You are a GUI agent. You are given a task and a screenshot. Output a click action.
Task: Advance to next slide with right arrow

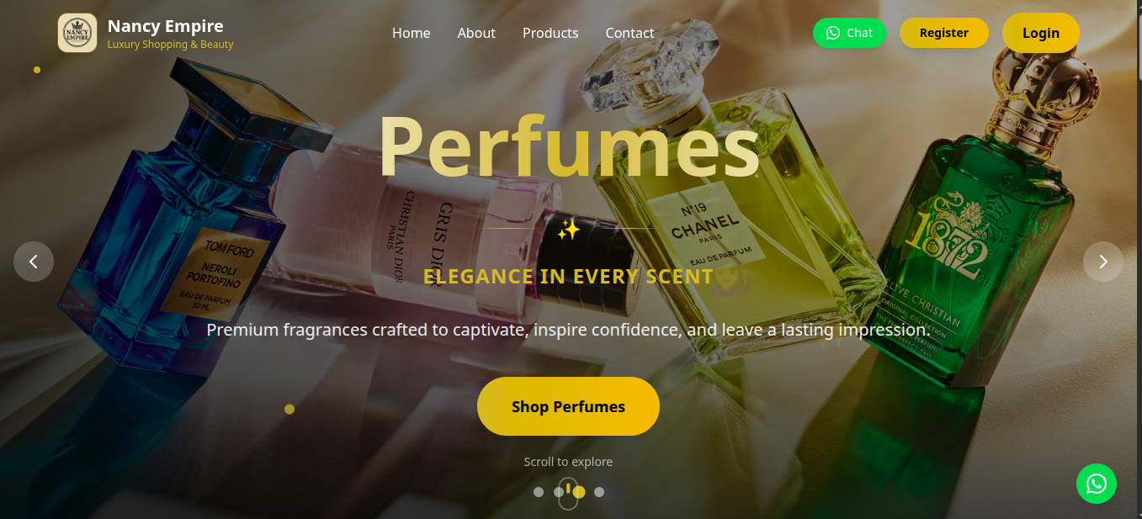[1103, 262]
